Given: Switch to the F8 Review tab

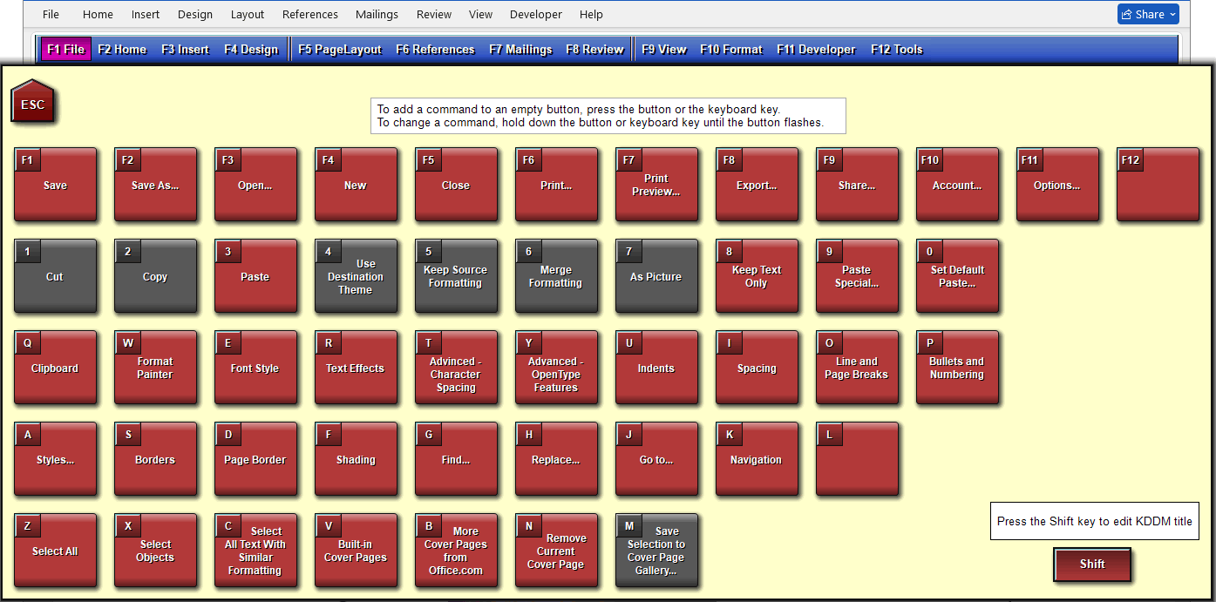Looking at the screenshot, I should coord(594,50).
